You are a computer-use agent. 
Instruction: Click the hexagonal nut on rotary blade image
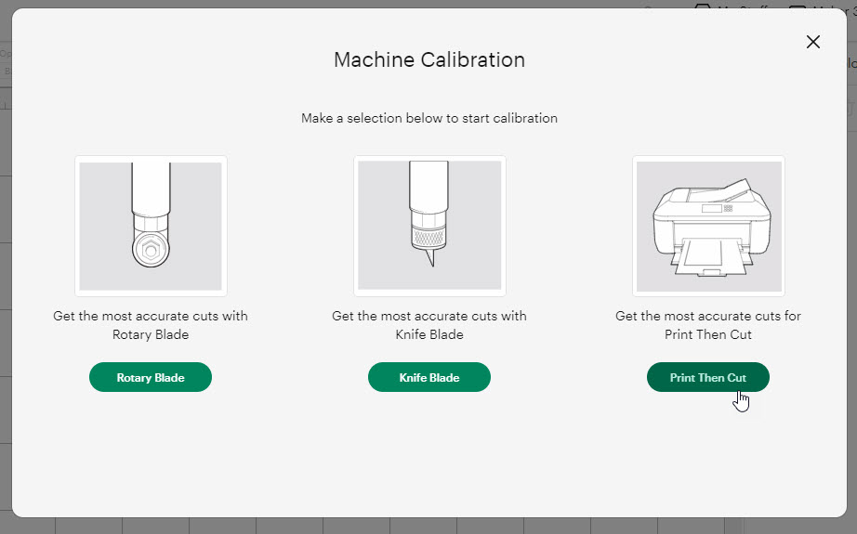tap(151, 251)
